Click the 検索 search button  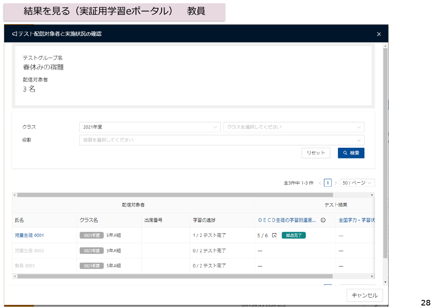click(x=351, y=153)
